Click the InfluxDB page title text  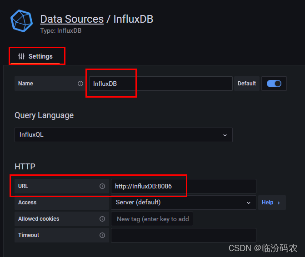133,19
